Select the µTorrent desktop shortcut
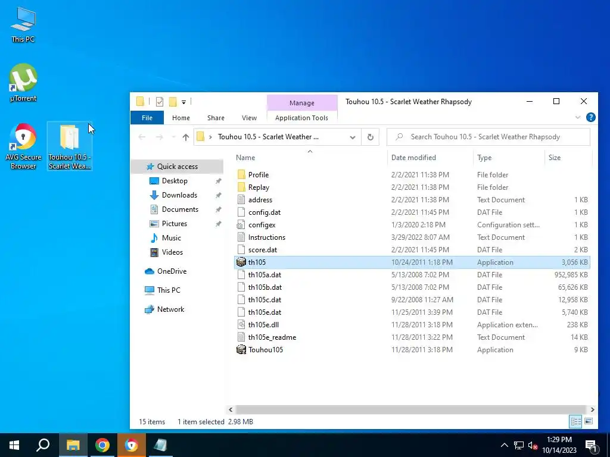This screenshot has height=457, width=610. pos(23,82)
